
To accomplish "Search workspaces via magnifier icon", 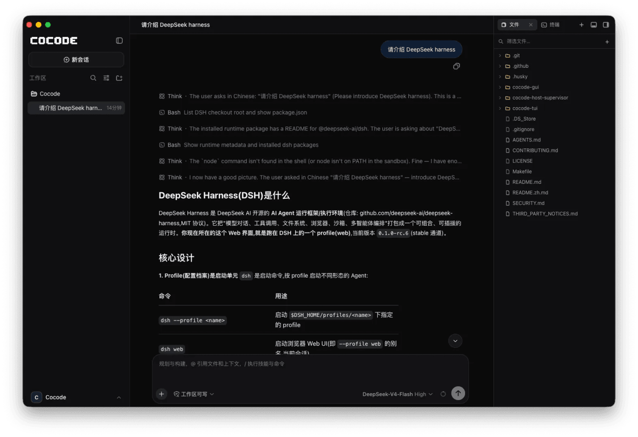I will point(93,78).
